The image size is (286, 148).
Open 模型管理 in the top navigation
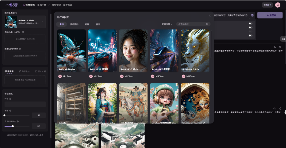(56, 5)
